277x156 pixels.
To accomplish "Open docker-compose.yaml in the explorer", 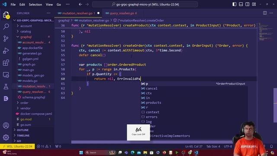I will click(x=36, y=114).
